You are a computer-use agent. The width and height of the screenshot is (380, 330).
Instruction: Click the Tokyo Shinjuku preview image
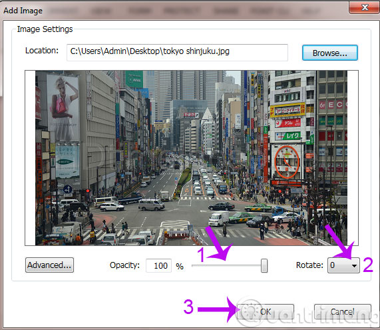191,158
